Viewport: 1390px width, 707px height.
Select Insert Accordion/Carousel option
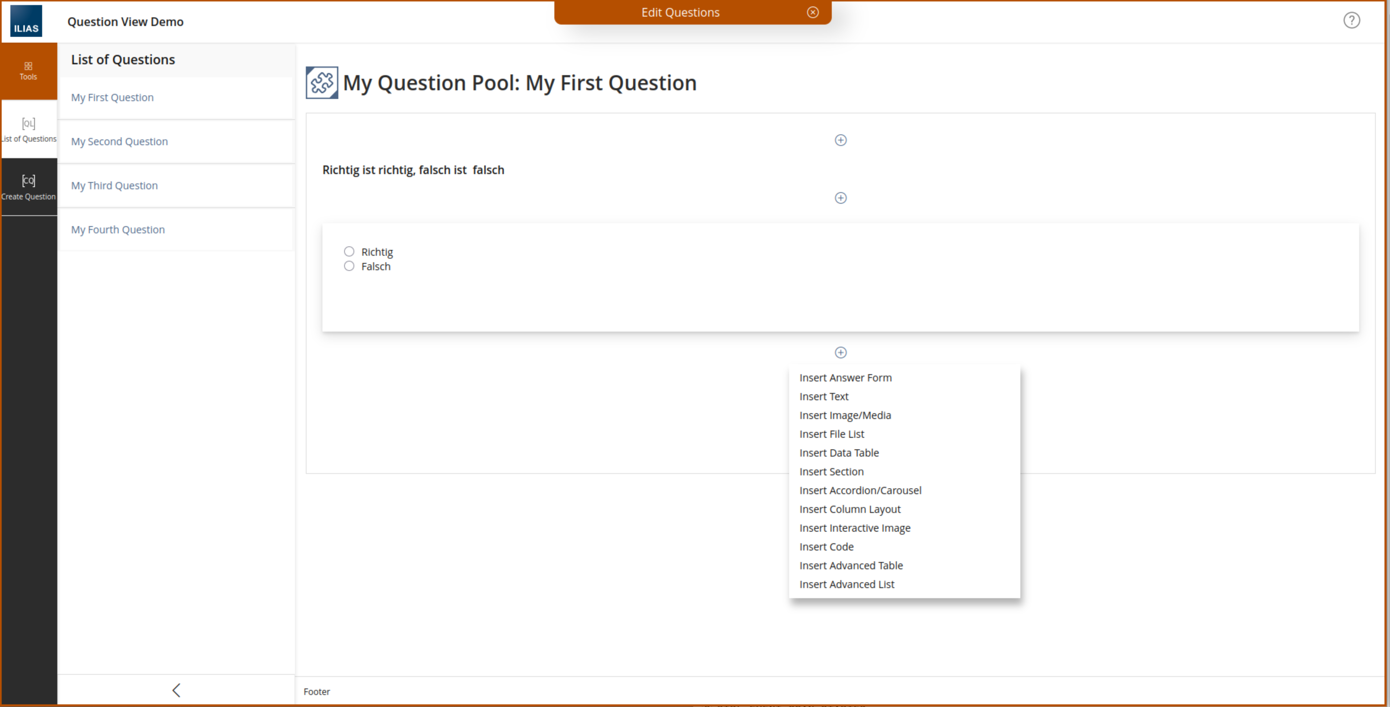point(860,490)
